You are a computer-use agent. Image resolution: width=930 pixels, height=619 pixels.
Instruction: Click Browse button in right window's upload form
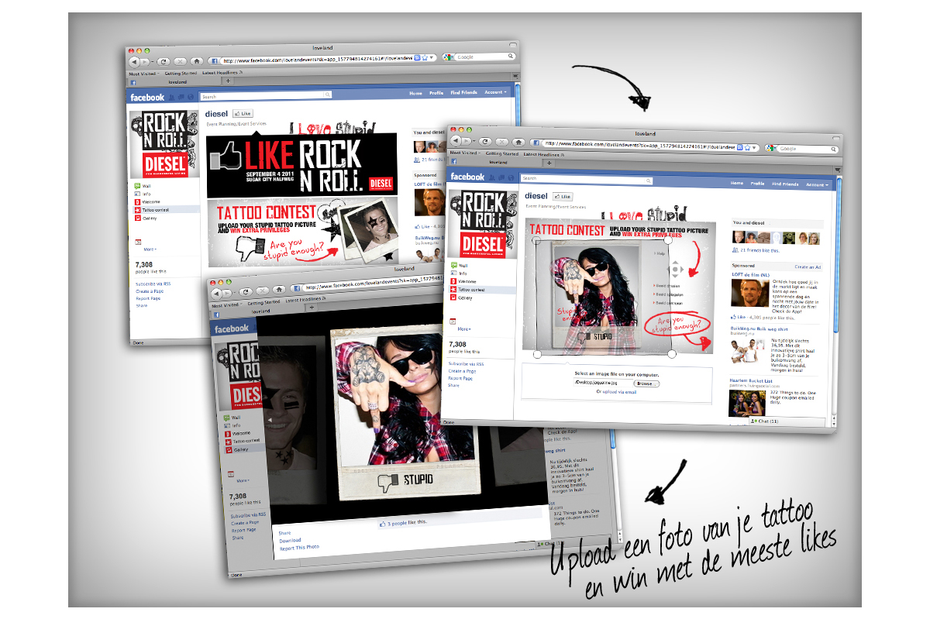(x=646, y=383)
